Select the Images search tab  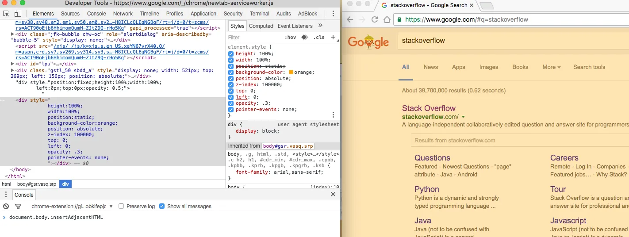point(489,67)
